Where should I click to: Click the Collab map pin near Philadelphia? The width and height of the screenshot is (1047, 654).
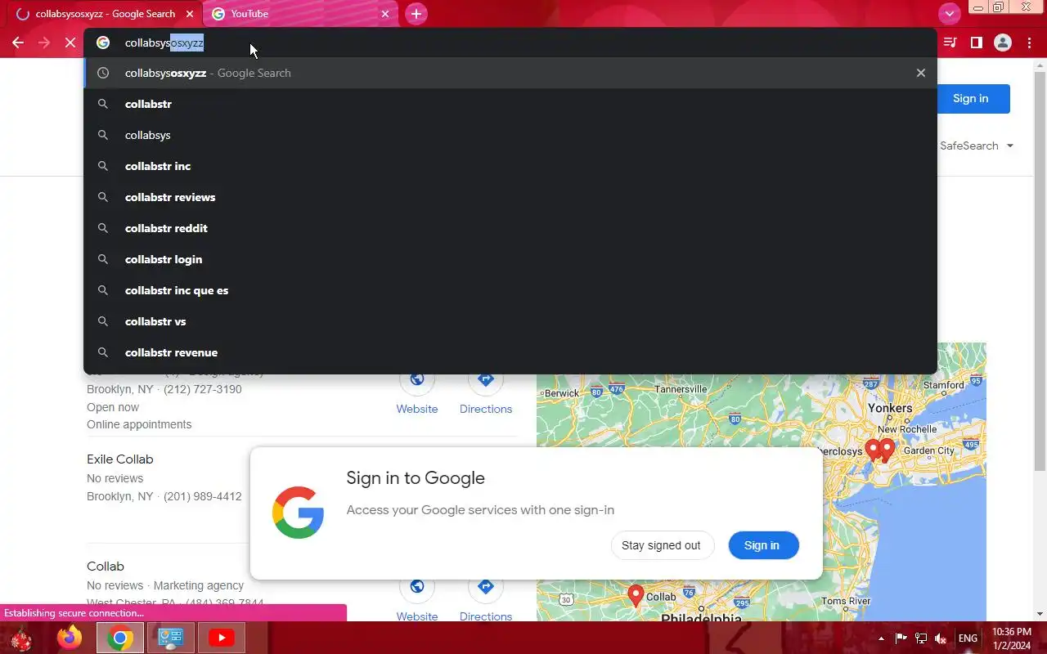point(636,594)
